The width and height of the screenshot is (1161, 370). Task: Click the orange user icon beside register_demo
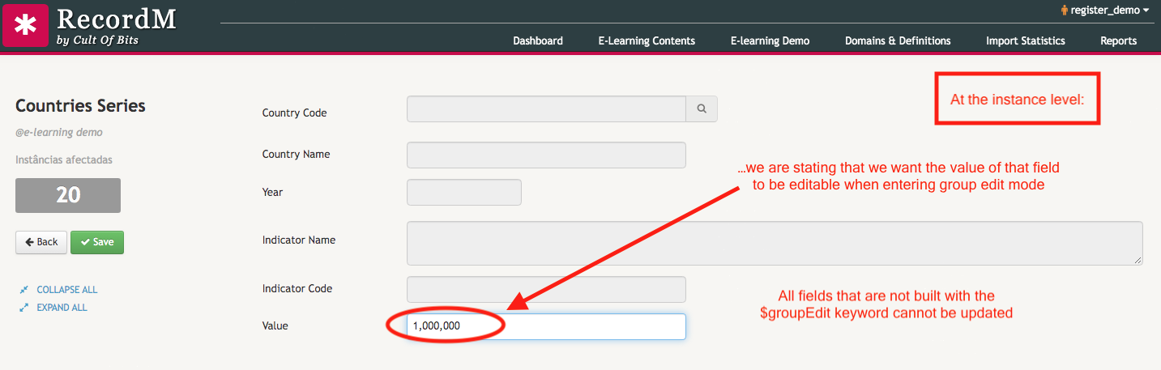tap(1064, 11)
